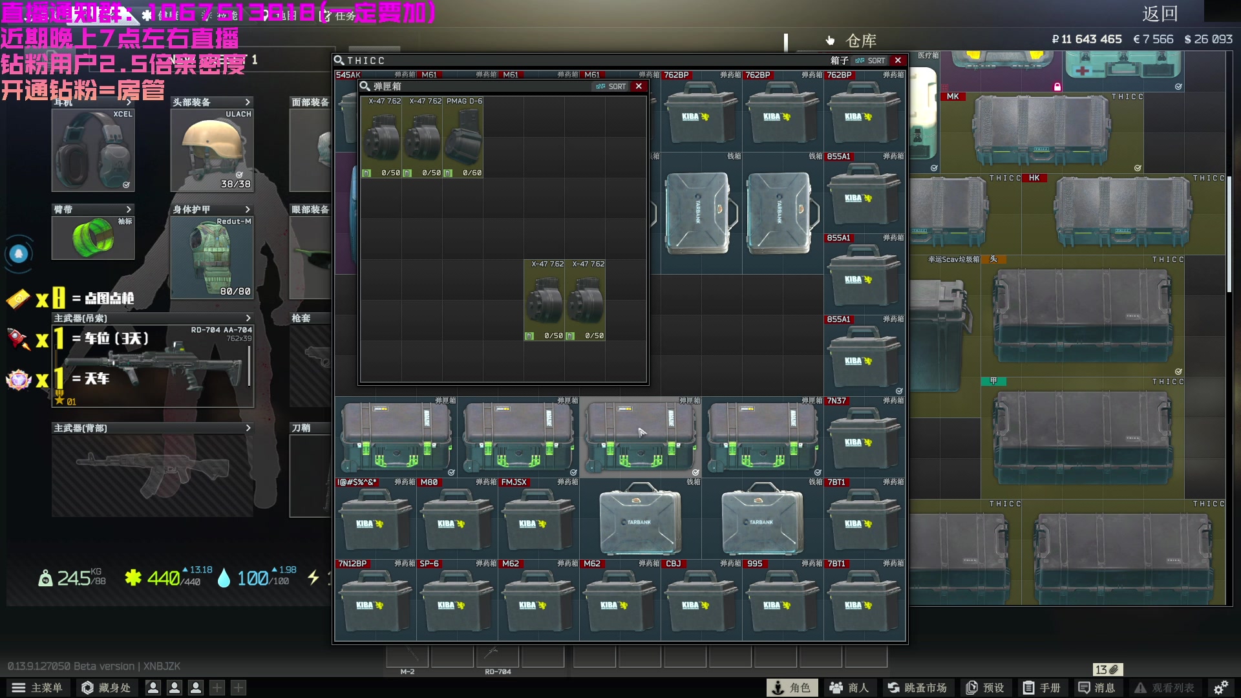1241x698 pixels.
Task: Select the 7N12BP ammo case
Action: (376, 600)
